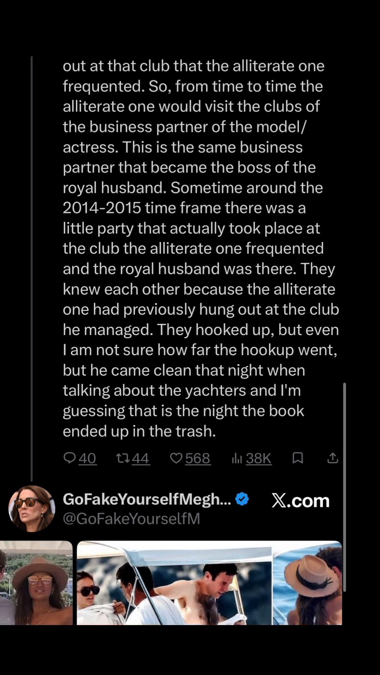Tap the tweet text body
Image resolution: width=380 pixels, height=675 pixels.
(201, 248)
